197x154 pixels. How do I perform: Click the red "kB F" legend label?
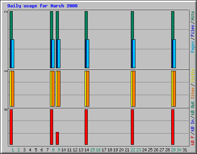[x=193, y=141]
